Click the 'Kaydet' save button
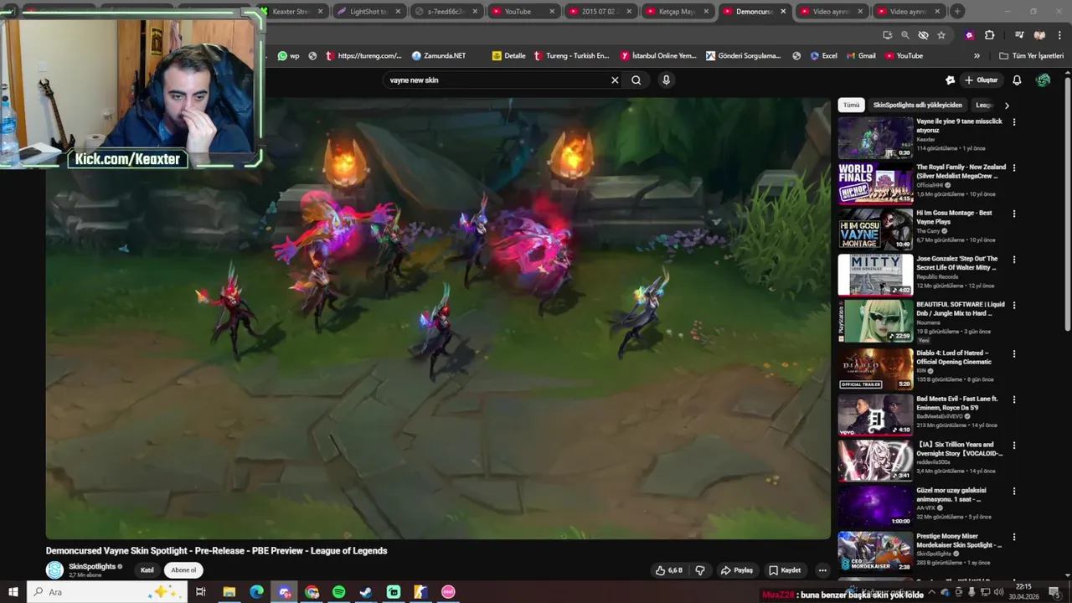 786,570
